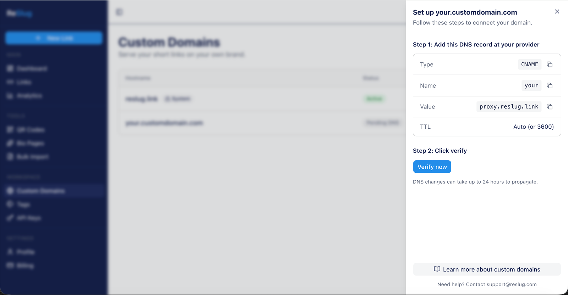
Task: Copy the CNAME record type
Action: click(550, 64)
